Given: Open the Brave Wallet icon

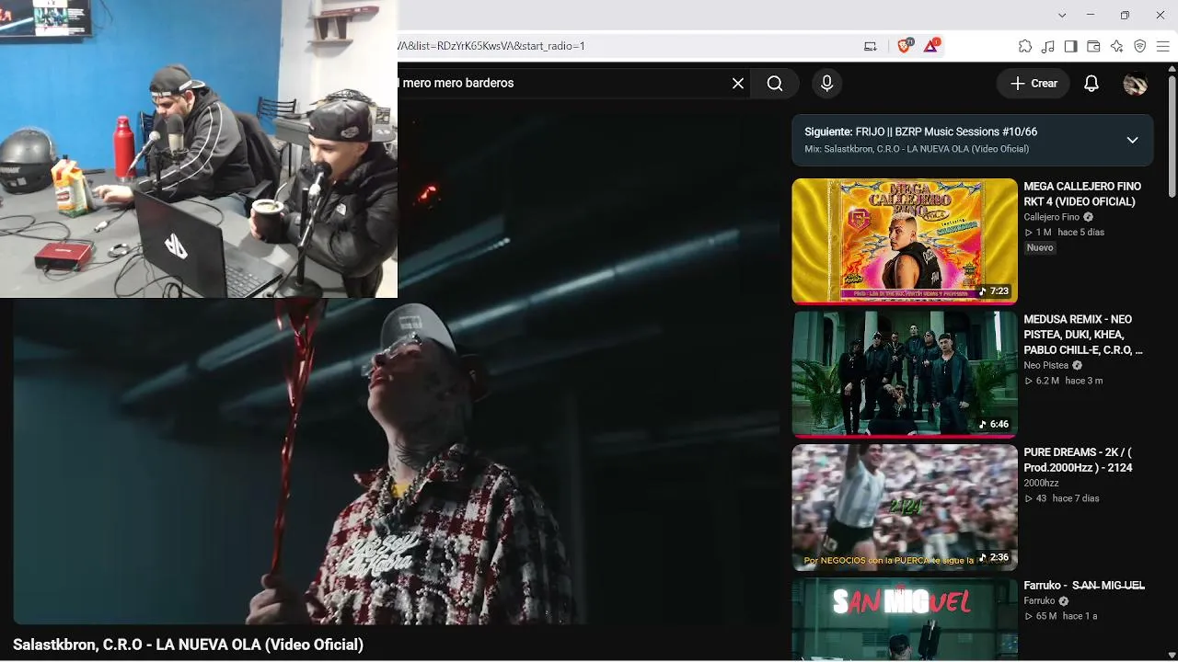Looking at the screenshot, I should click(1094, 46).
